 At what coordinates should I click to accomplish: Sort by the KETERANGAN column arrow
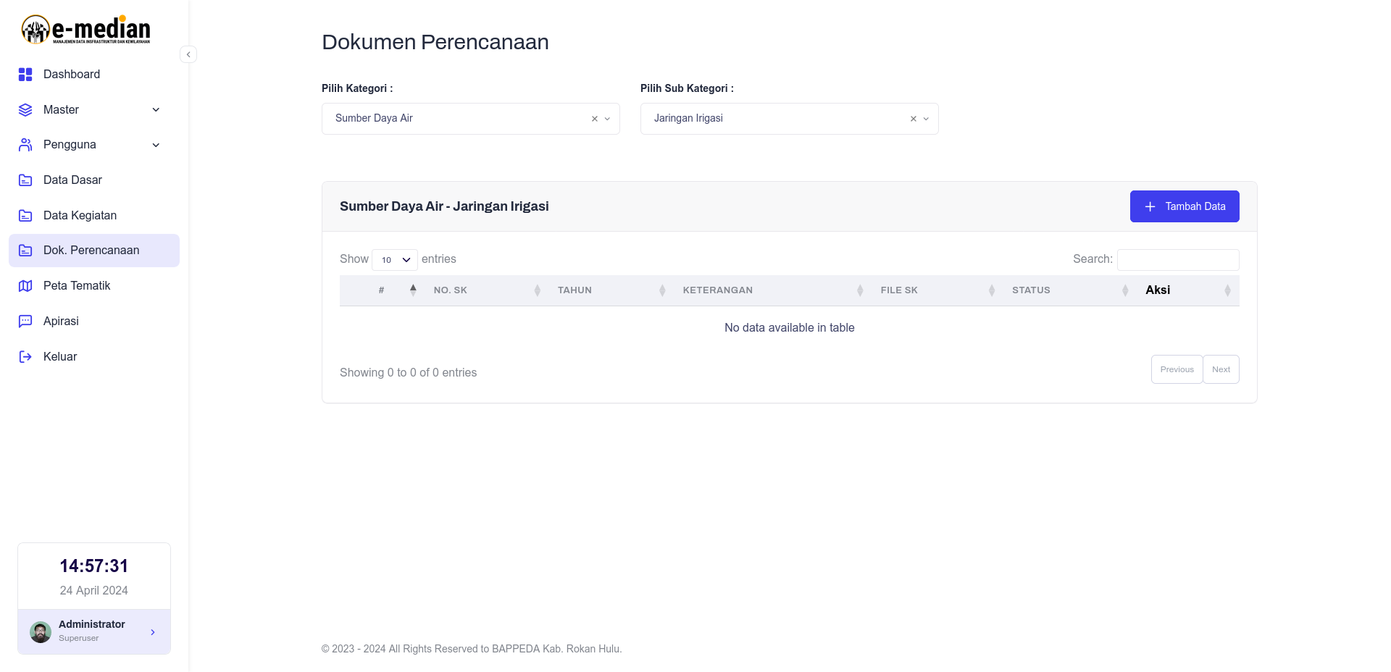click(860, 290)
